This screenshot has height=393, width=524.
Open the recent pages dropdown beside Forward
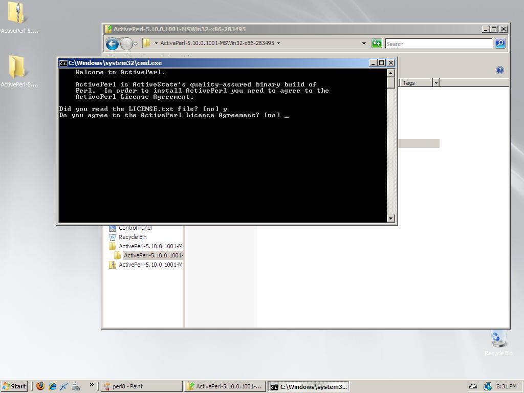(136, 44)
